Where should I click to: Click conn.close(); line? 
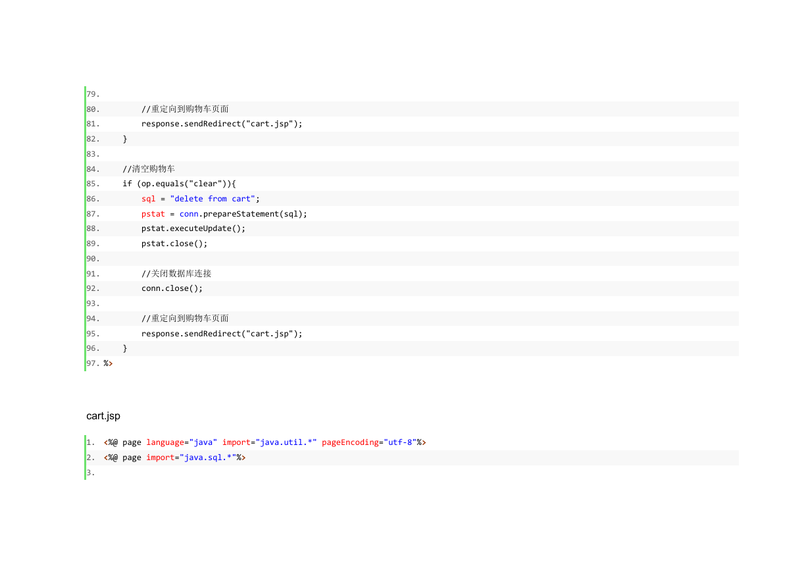[172, 288]
